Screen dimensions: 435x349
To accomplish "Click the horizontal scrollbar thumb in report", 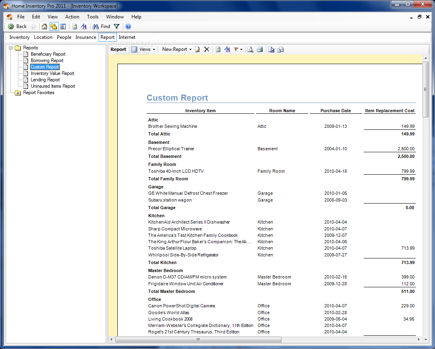I will click(x=198, y=339).
